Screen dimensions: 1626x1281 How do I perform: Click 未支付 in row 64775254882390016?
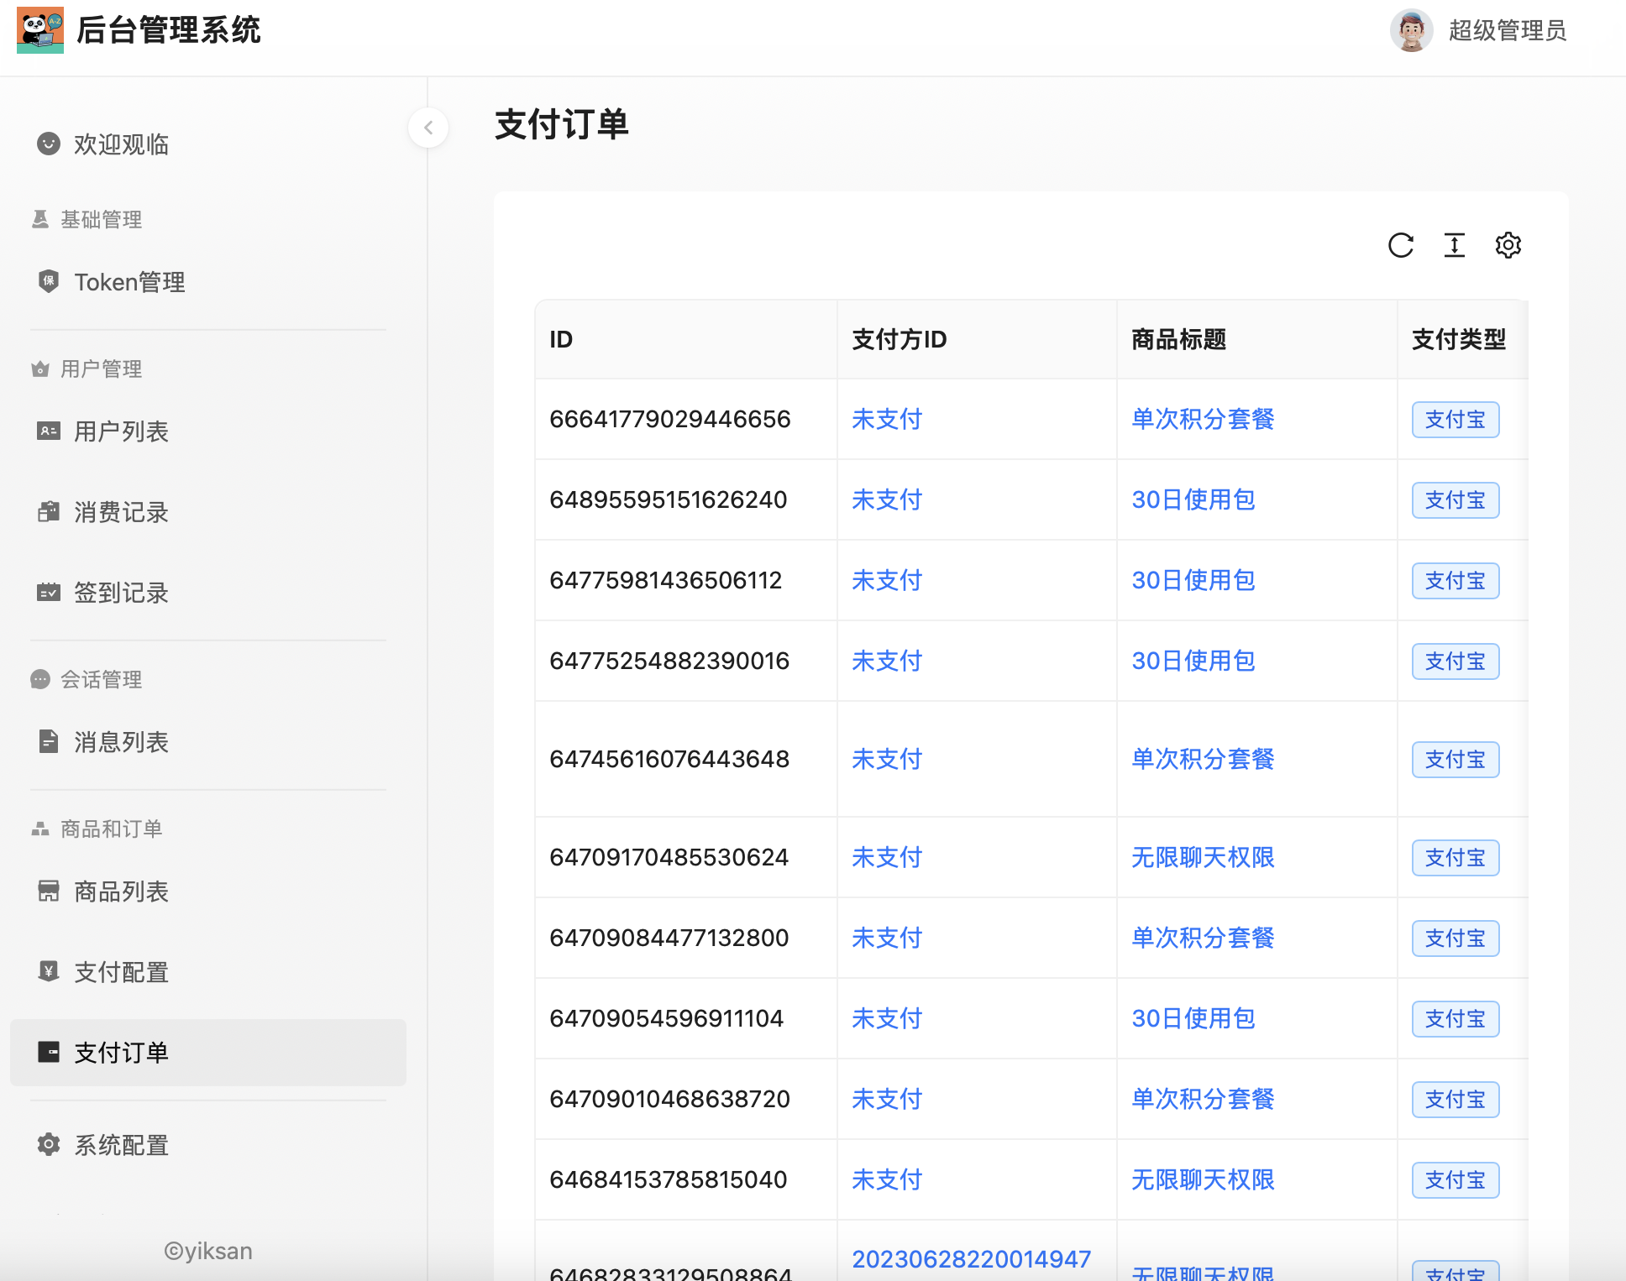(x=887, y=661)
